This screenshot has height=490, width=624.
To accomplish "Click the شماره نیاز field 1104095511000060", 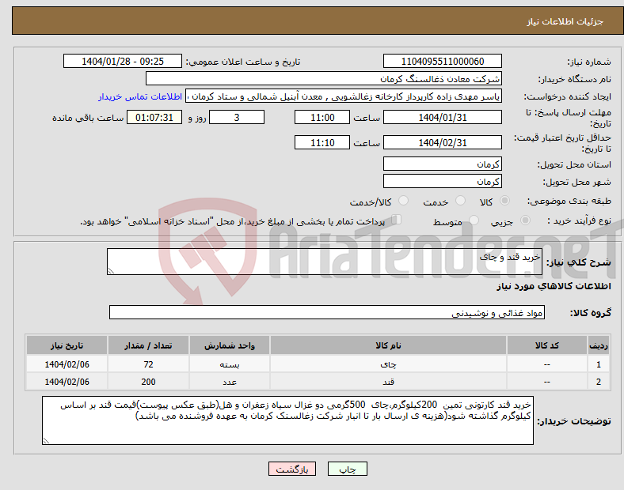I will coord(442,62).
